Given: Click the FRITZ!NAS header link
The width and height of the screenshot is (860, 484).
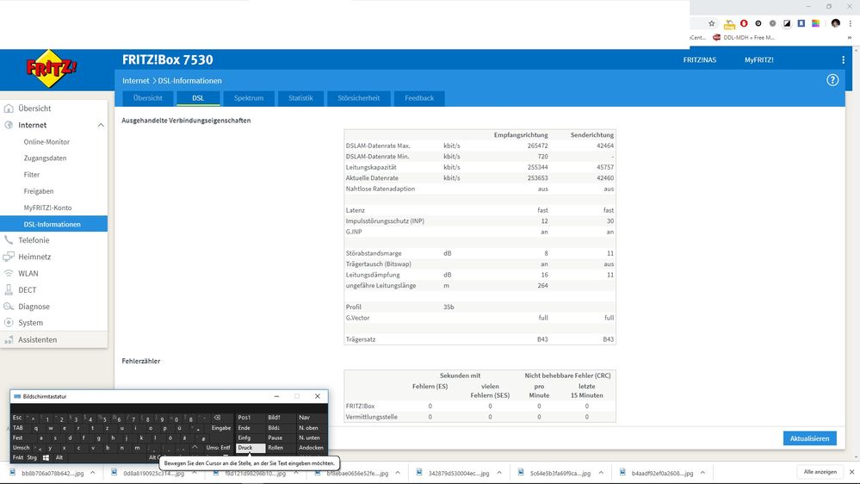Looking at the screenshot, I should coord(699,60).
